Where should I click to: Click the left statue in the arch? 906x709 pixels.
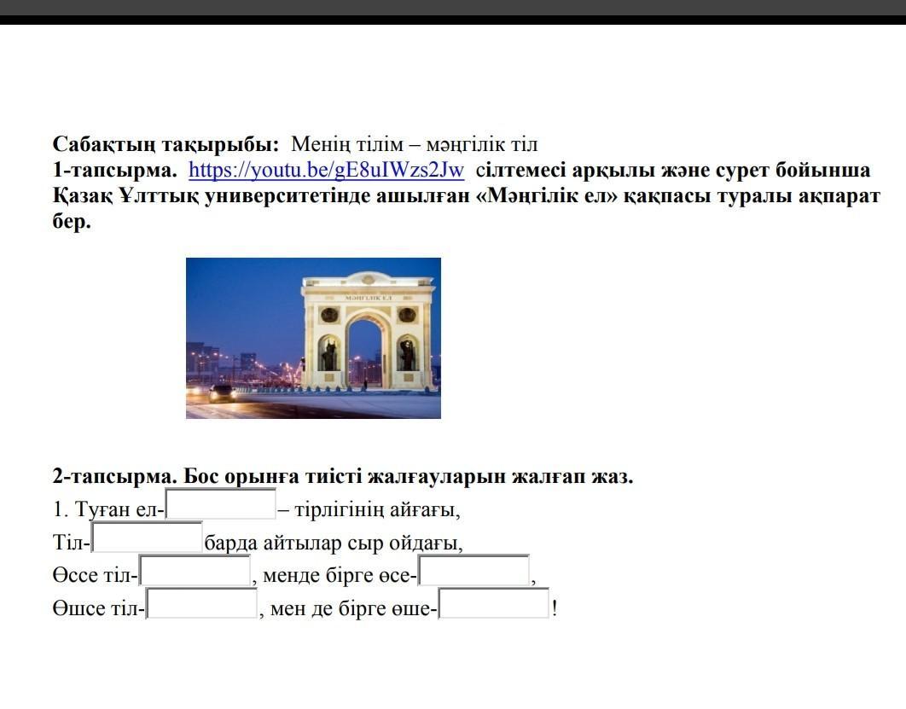329,352
